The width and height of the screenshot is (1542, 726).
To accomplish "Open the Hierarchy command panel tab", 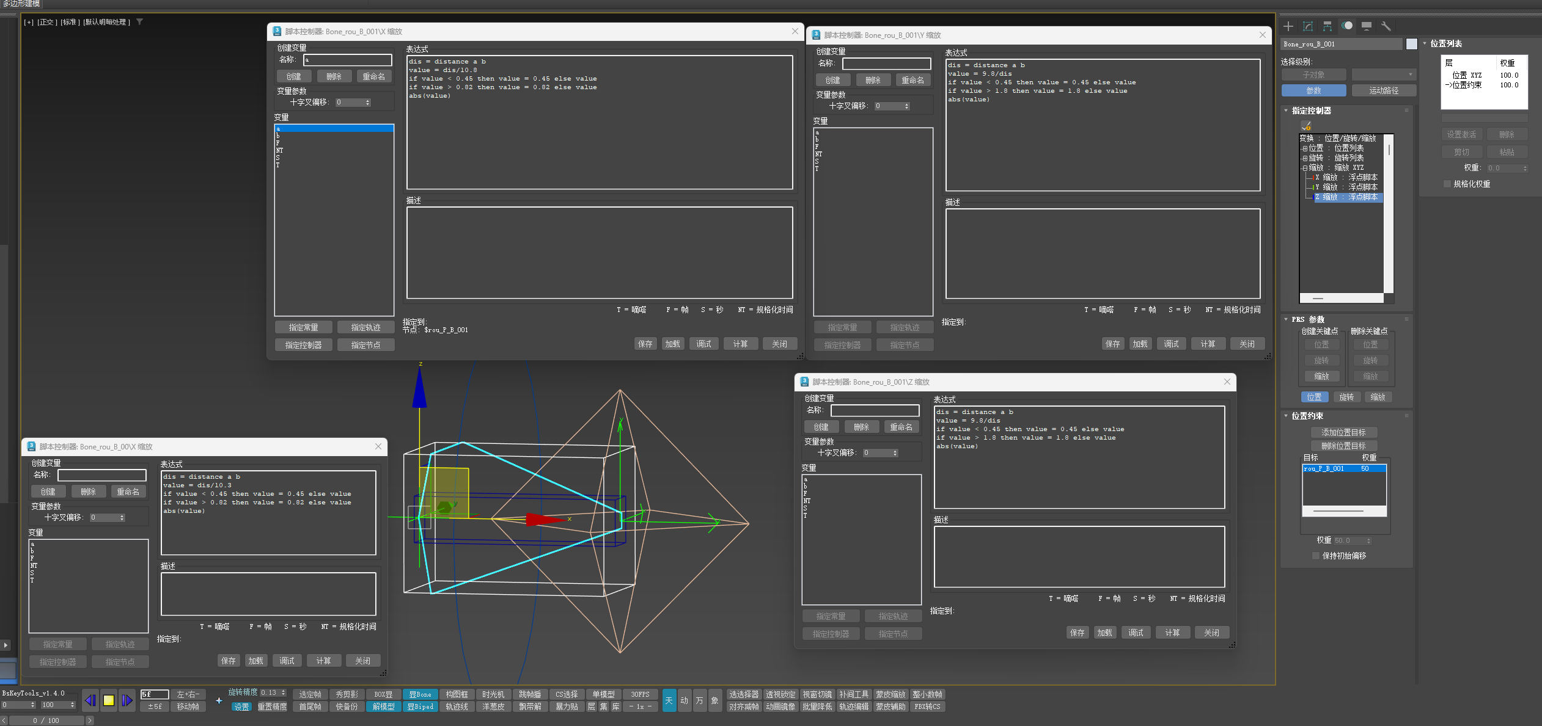I will coord(1327,26).
